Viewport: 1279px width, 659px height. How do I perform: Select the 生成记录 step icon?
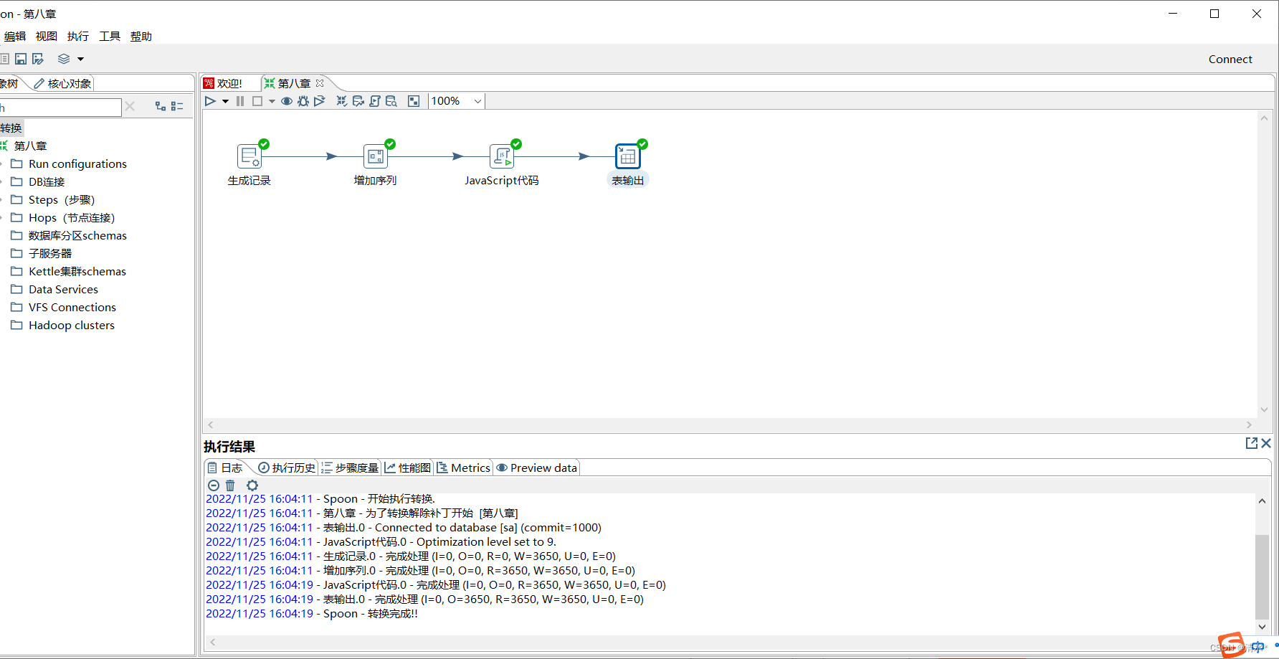[249, 156]
